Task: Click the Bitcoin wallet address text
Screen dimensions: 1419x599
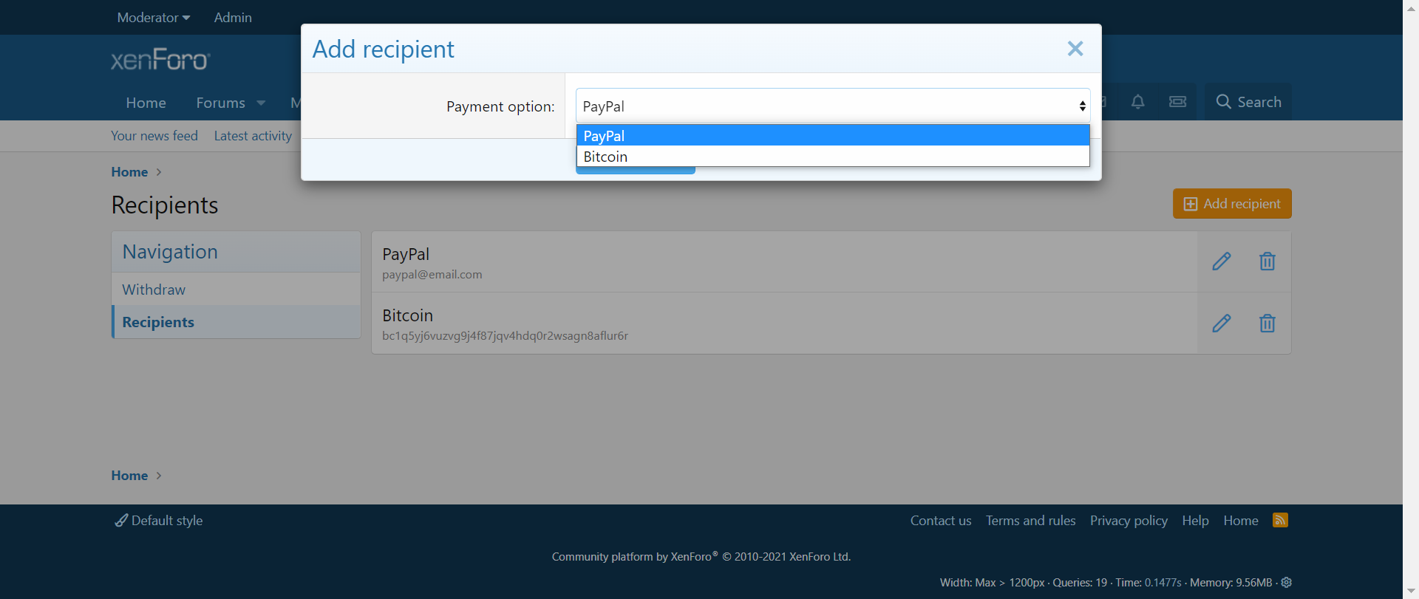Action: 505,336
